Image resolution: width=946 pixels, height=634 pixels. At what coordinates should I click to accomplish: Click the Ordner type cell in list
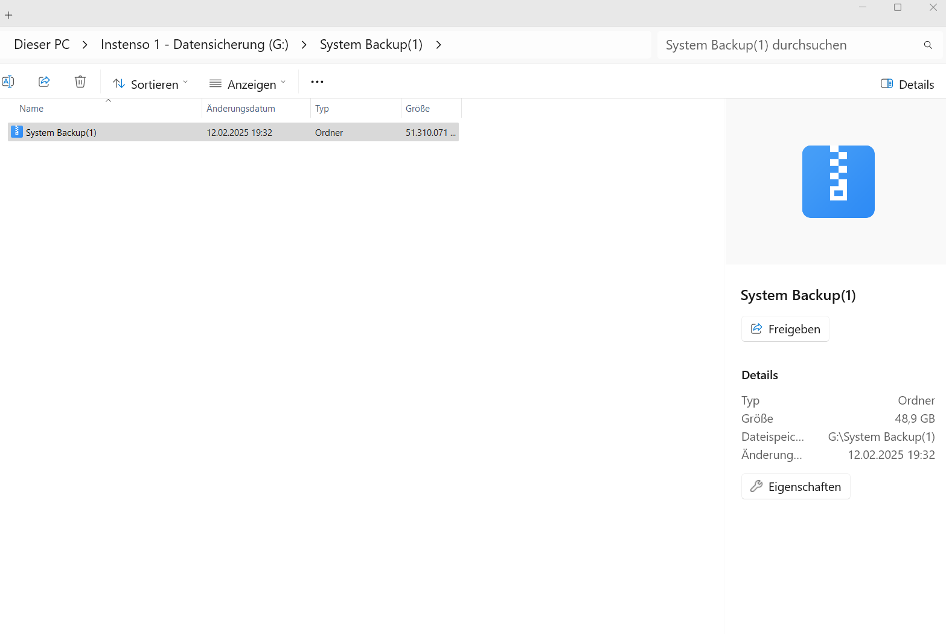329,133
